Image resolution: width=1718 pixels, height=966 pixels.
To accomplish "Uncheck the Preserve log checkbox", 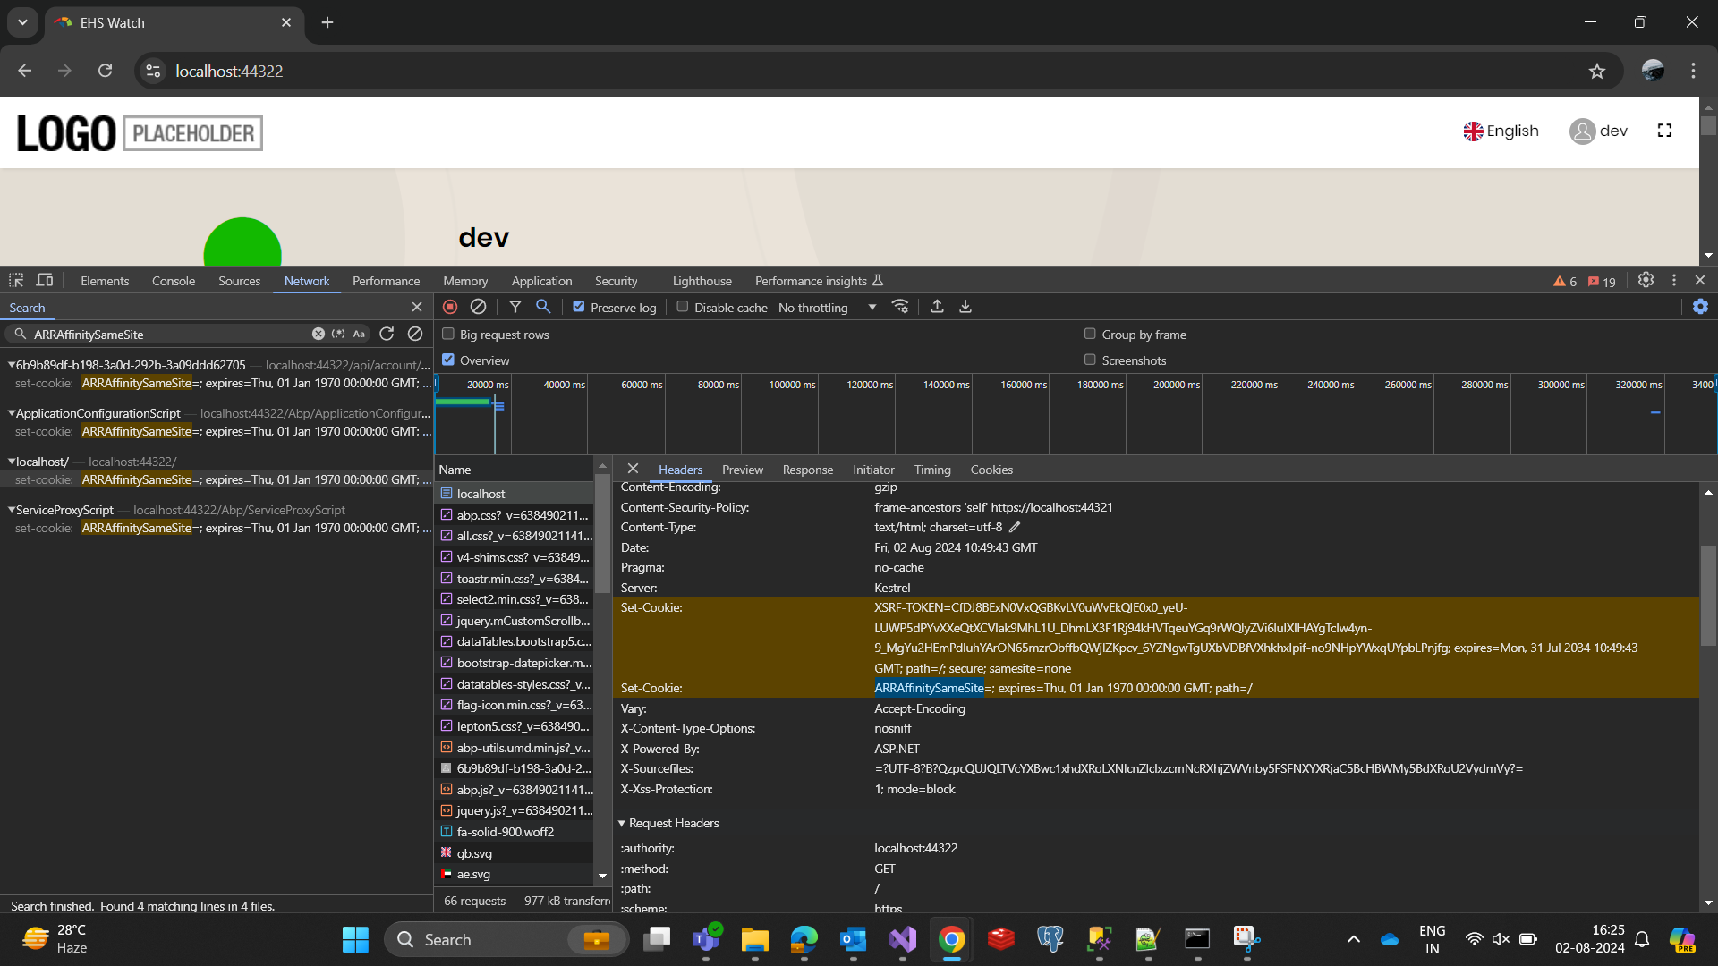I will [579, 307].
